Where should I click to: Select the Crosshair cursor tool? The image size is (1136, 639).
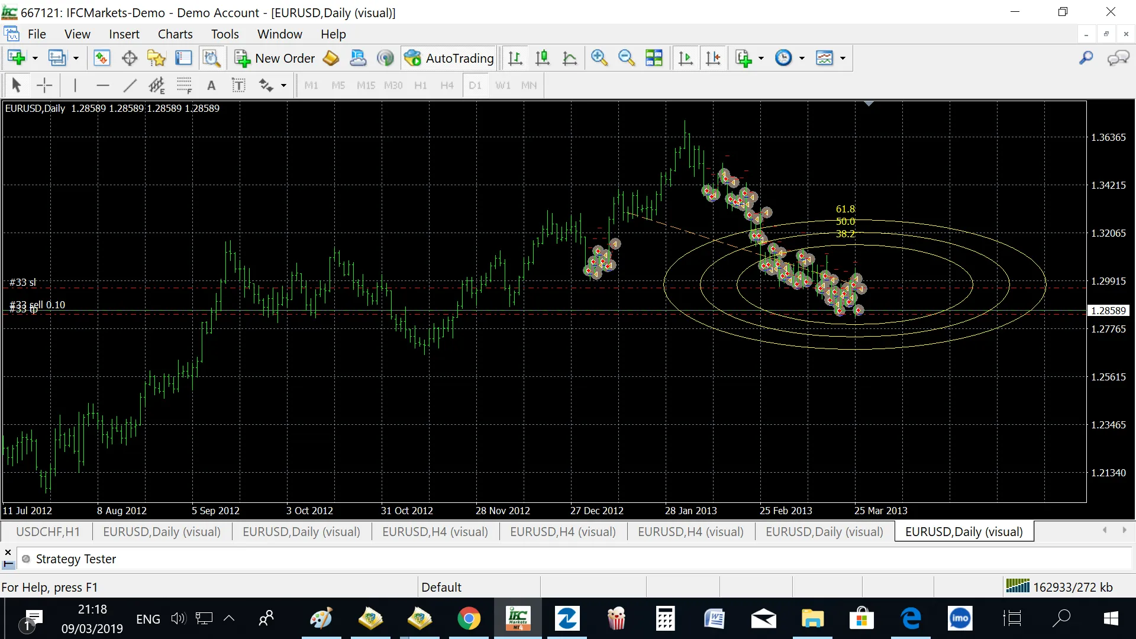click(44, 86)
